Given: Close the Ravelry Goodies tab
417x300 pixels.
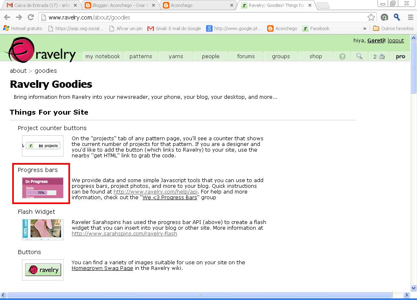Looking at the screenshot, I should tap(310, 5).
